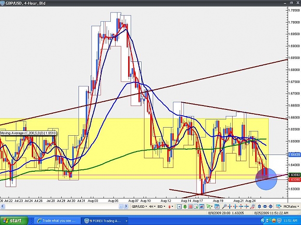Open the 4H timeframe dropdown

(x=152, y=206)
